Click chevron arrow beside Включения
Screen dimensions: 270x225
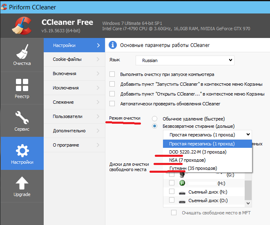click(98, 74)
